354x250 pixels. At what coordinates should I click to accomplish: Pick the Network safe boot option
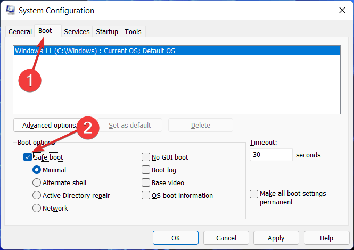[x=37, y=209]
